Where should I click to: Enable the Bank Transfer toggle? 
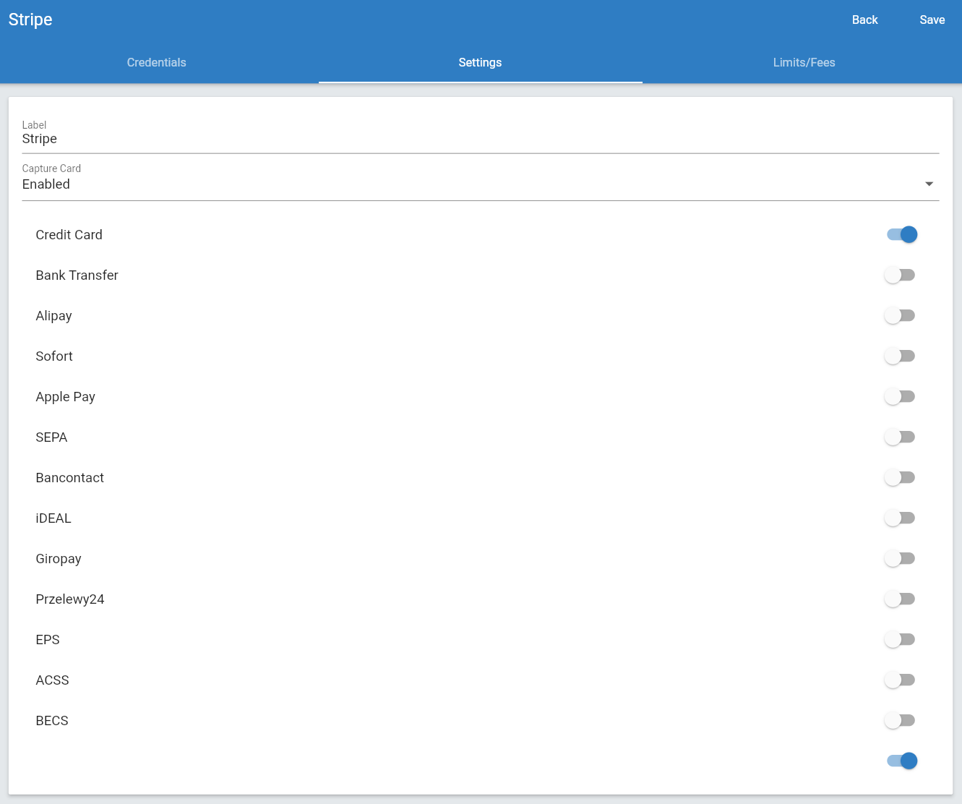(x=900, y=275)
